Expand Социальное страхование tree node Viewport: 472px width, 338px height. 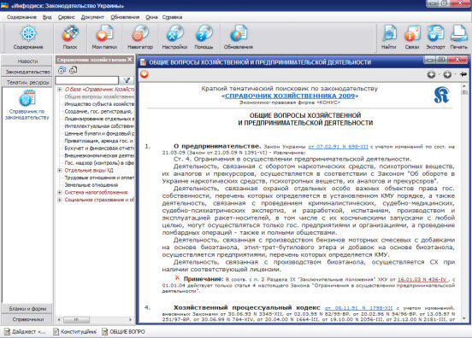[60, 200]
